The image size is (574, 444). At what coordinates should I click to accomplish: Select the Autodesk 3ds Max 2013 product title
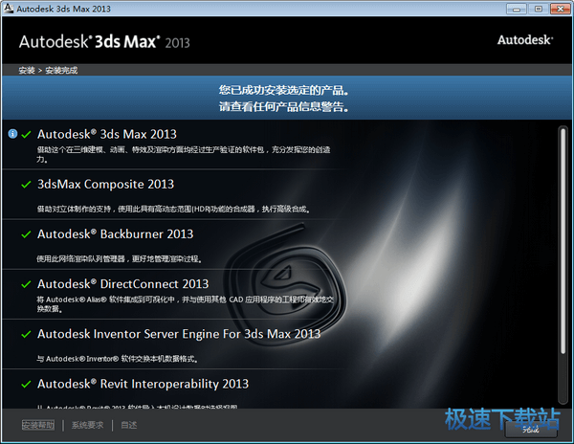tap(107, 134)
